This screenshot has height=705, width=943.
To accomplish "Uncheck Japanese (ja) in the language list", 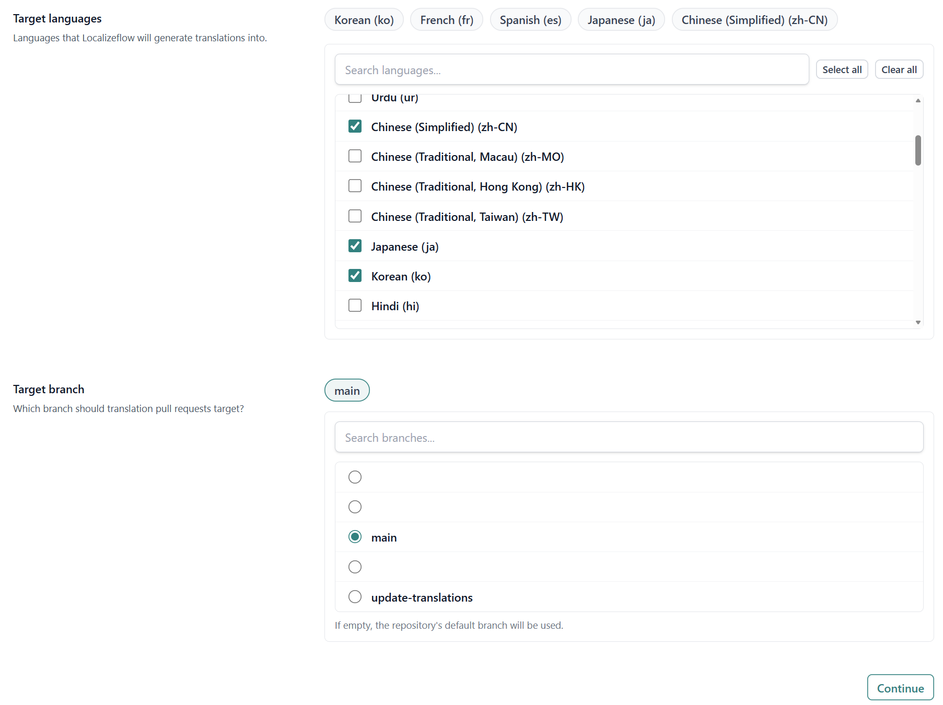I will tap(355, 245).
